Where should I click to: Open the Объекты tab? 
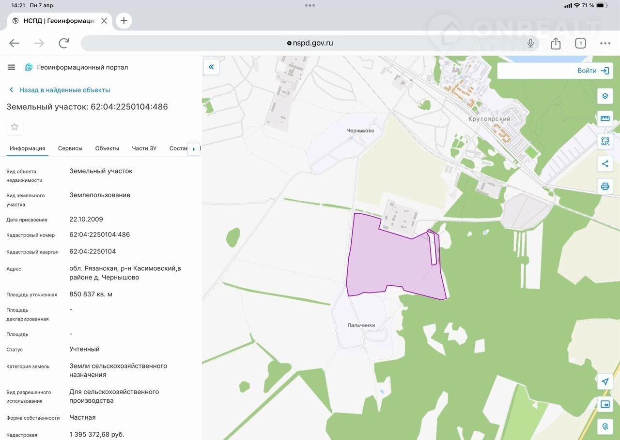click(x=107, y=148)
